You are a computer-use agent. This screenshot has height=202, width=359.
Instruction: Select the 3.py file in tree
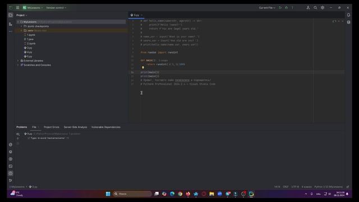click(x=28, y=48)
